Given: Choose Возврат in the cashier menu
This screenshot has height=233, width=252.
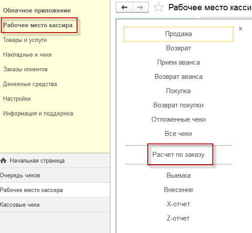Looking at the screenshot, I should point(179,48).
